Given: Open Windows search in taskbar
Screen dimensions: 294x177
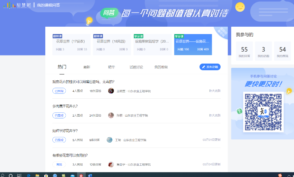Looking at the screenshot, I should click(x=11, y=175).
